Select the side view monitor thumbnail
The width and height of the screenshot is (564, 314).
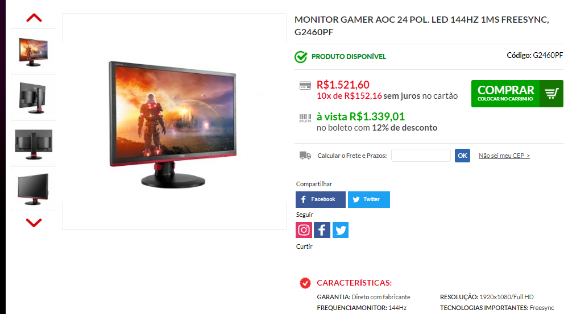pos(34,98)
